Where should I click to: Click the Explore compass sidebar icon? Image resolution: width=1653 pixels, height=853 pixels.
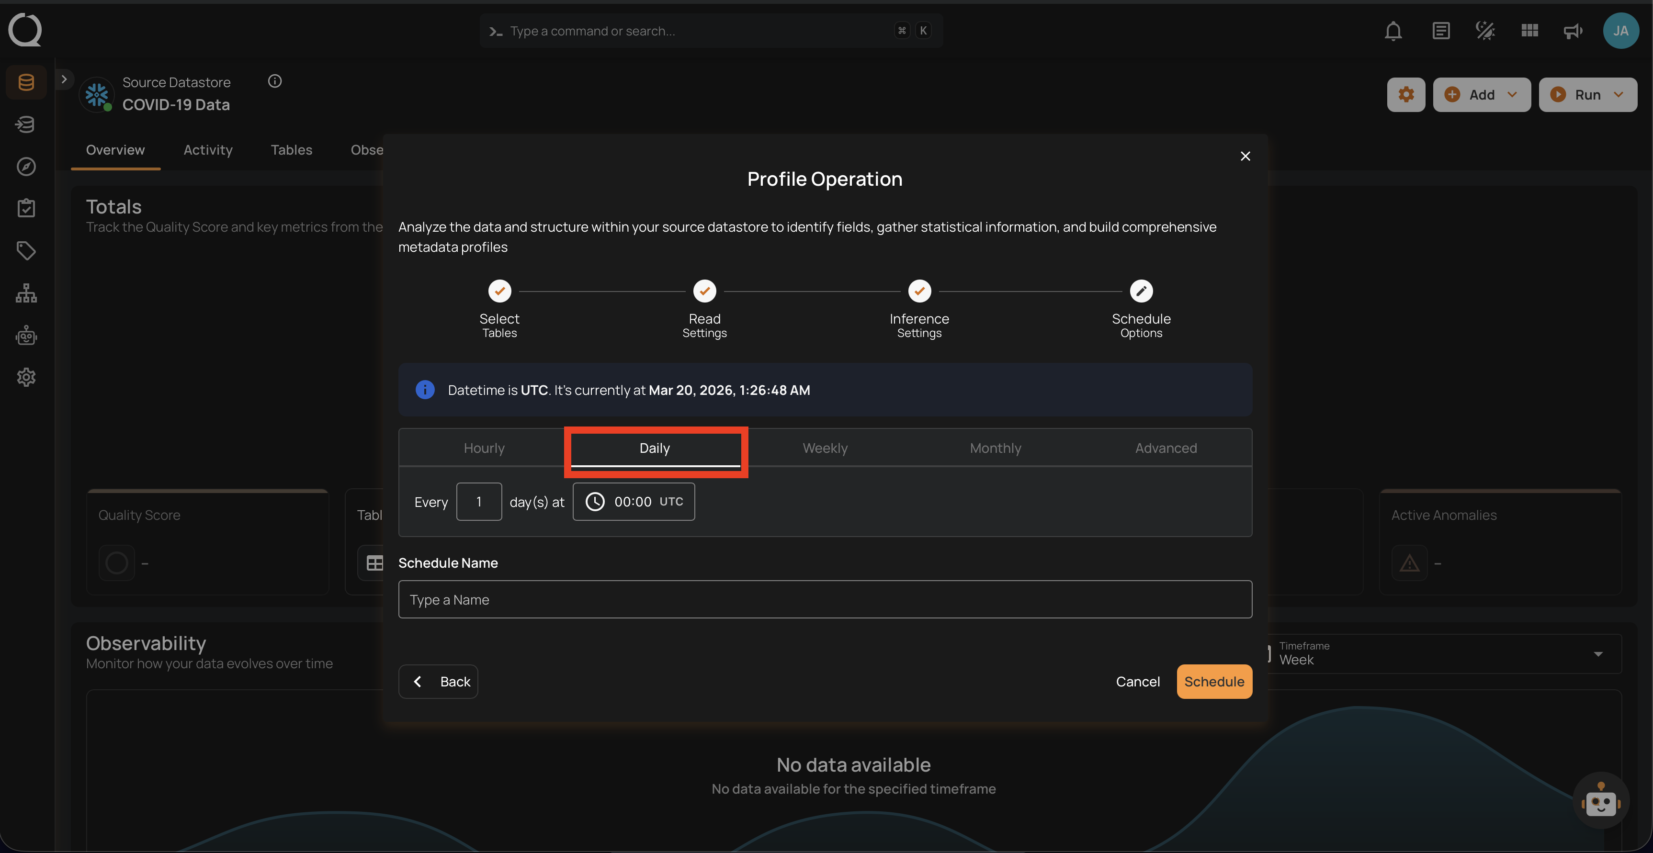click(26, 167)
